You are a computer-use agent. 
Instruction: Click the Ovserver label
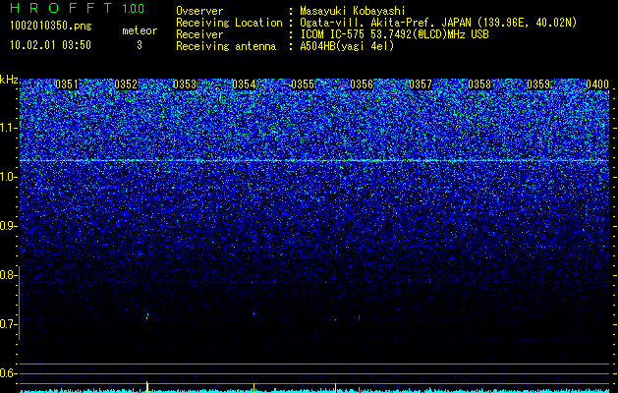[199, 11]
